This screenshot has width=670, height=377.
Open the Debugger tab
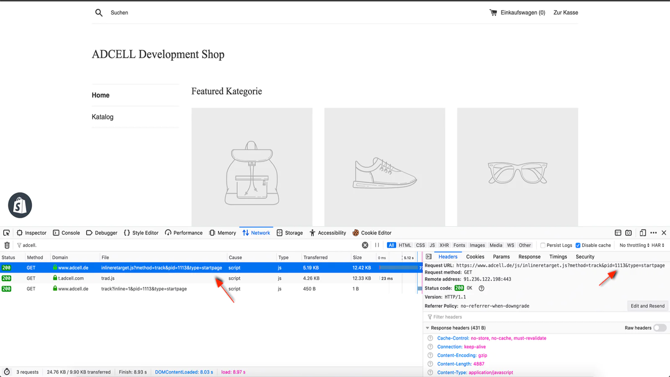pos(102,233)
